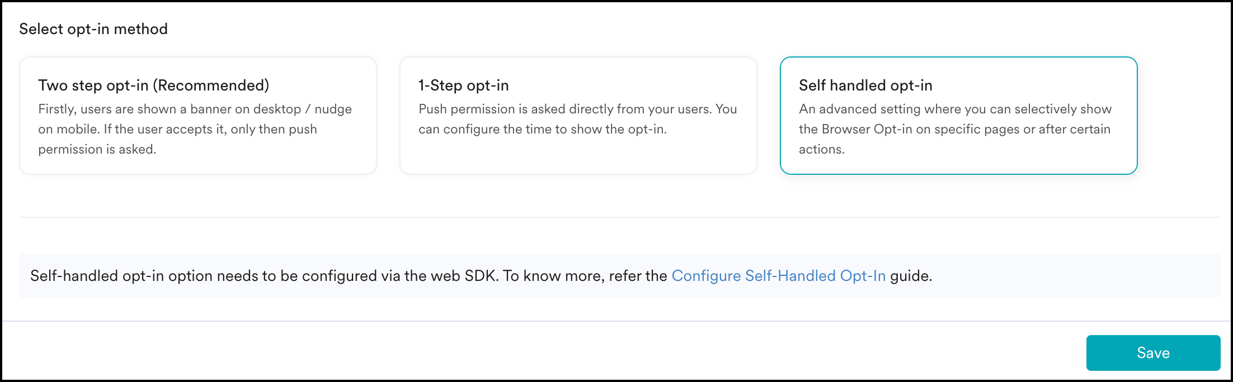
Task: Click the "1-Step opt-in" card title
Action: 463,85
